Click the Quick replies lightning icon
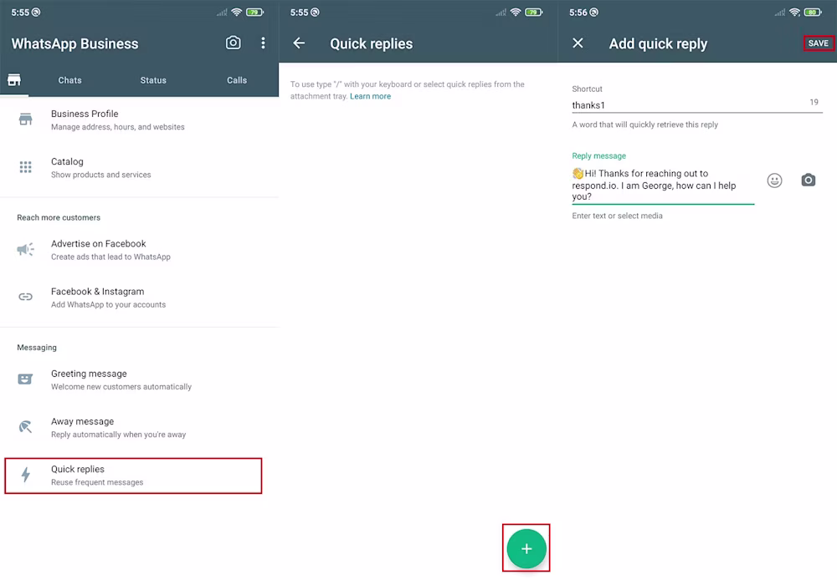 click(25, 475)
